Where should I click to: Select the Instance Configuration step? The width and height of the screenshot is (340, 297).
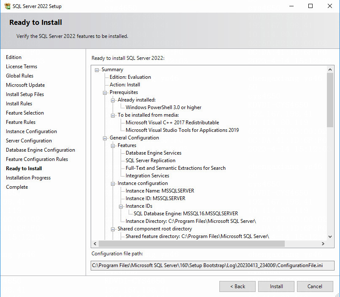[32, 131]
